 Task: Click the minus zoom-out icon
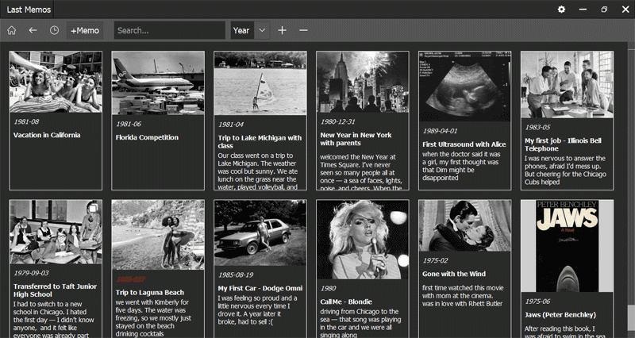[303, 30]
